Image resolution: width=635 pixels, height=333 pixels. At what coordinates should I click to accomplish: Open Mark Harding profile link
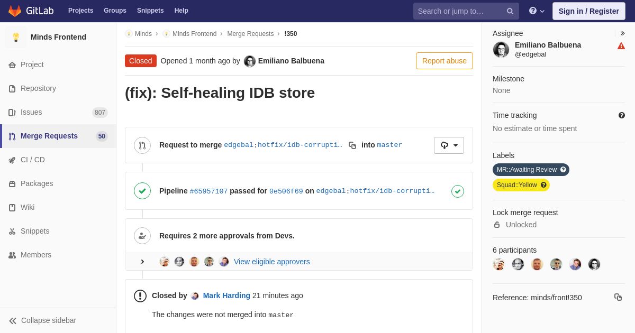(x=226, y=295)
